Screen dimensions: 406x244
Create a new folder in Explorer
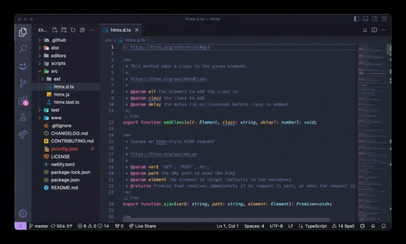pyautogui.click(x=64, y=30)
